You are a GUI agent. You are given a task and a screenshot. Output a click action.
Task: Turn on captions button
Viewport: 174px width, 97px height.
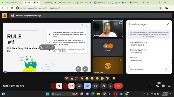coord(95,86)
